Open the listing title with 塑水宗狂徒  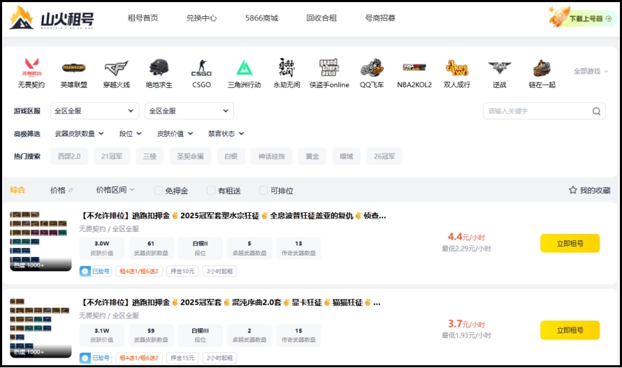click(x=233, y=216)
